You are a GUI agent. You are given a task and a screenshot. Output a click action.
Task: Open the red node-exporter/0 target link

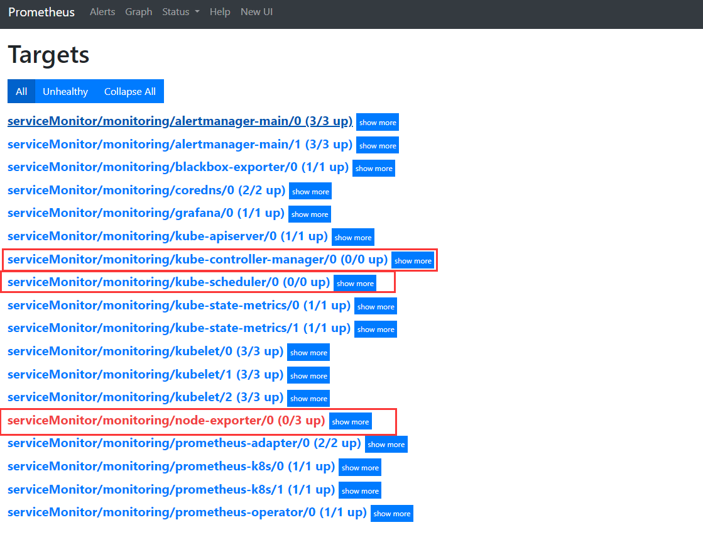(x=166, y=421)
